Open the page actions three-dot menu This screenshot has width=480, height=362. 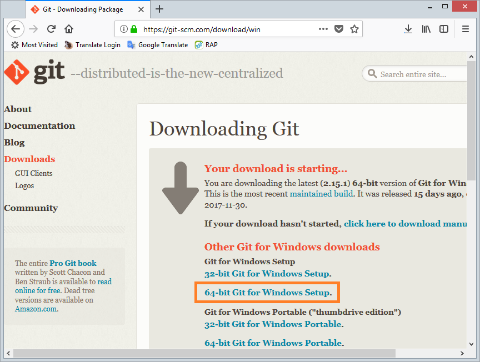(x=323, y=29)
